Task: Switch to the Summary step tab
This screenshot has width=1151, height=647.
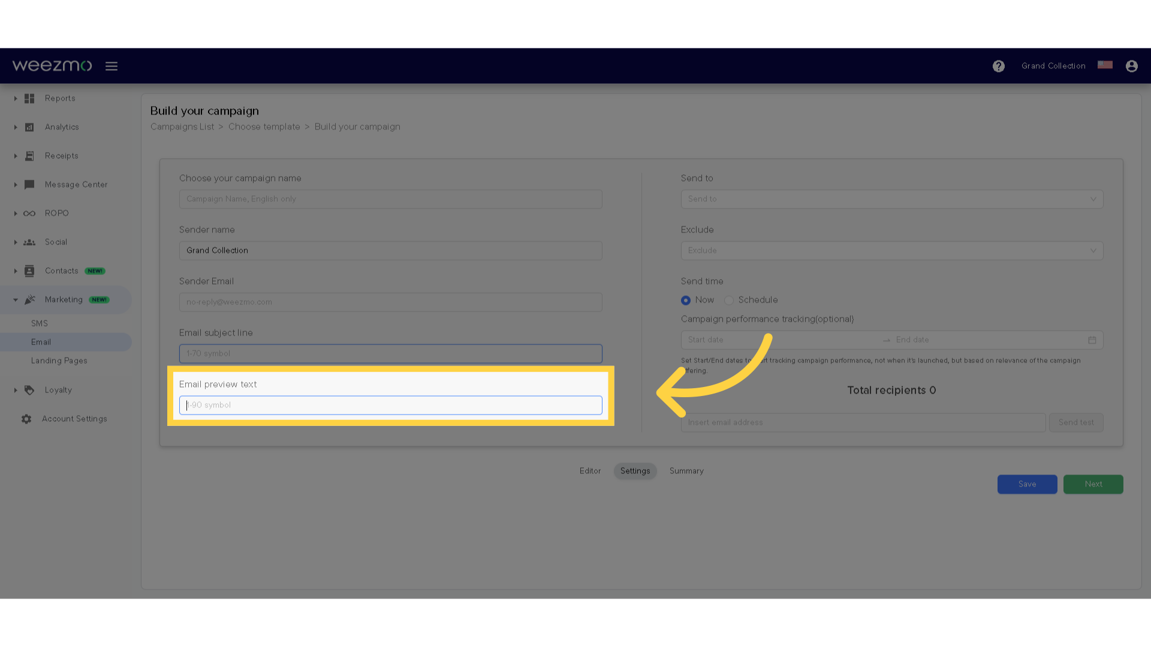Action: (x=686, y=471)
